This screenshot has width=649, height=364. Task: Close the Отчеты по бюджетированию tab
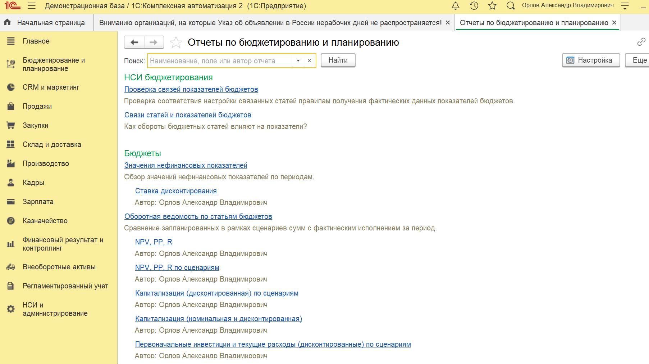(x=614, y=23)
